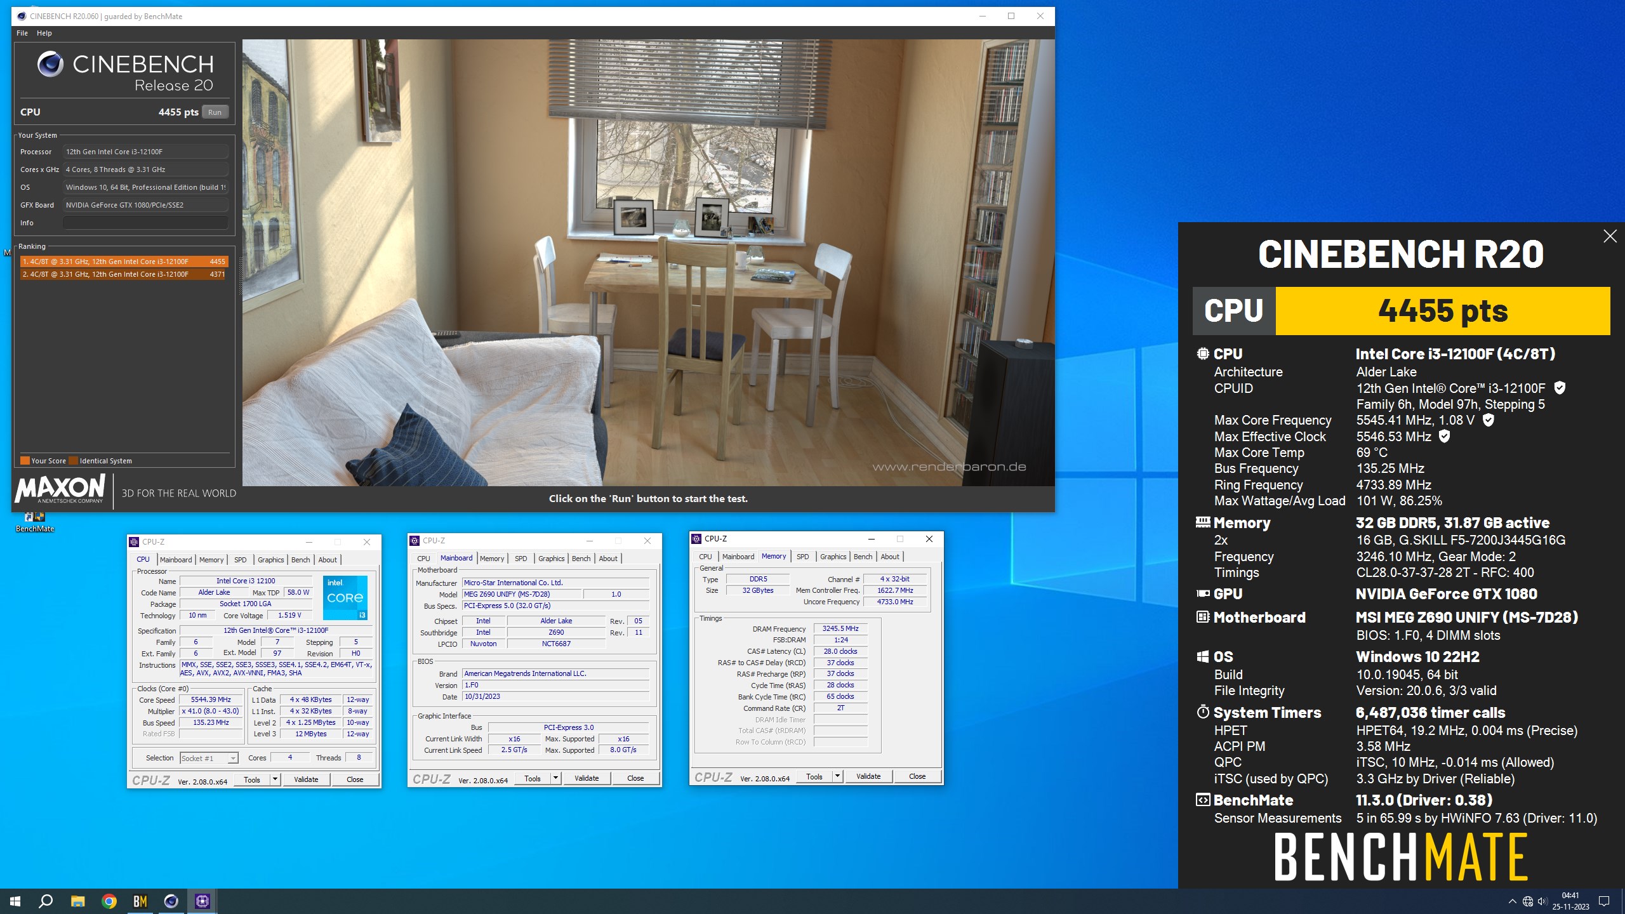Viewport: 1625px width, 914px height.
Task: Click the shield icon next to Max Effective Clock
Action: (x=1444, y=436)
